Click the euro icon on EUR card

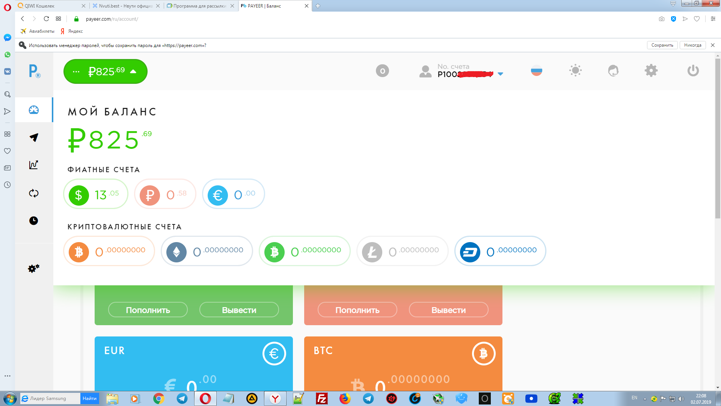pos(274,353)
